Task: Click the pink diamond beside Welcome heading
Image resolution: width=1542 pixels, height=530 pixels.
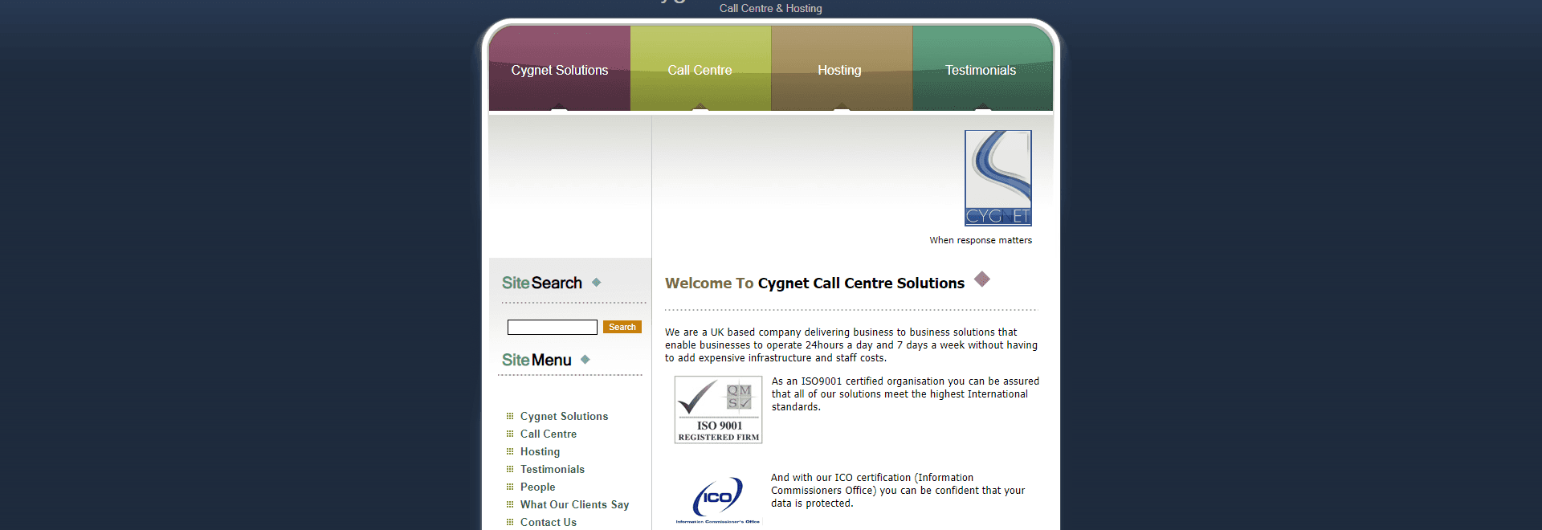Action: coord(981,279)
